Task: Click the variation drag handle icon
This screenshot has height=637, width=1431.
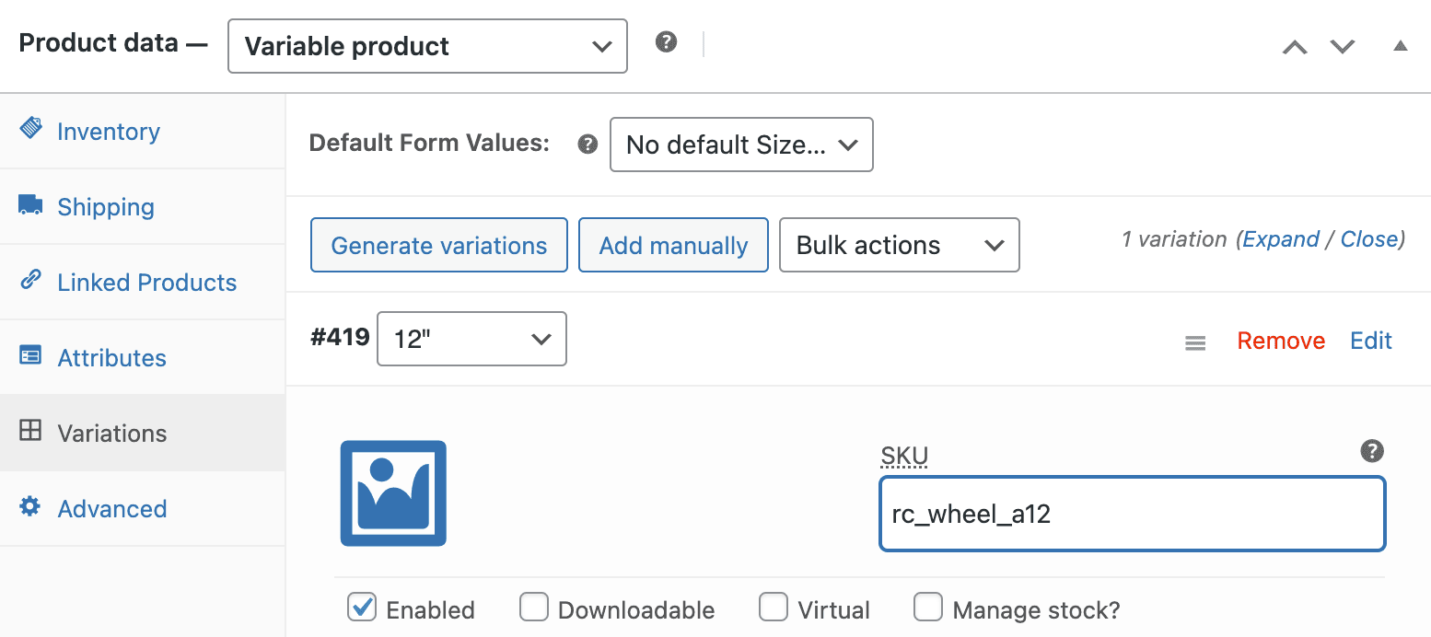Action: point(1194,342)
